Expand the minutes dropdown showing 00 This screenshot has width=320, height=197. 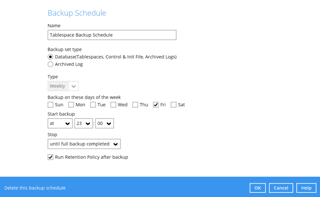tap(104, 123)
